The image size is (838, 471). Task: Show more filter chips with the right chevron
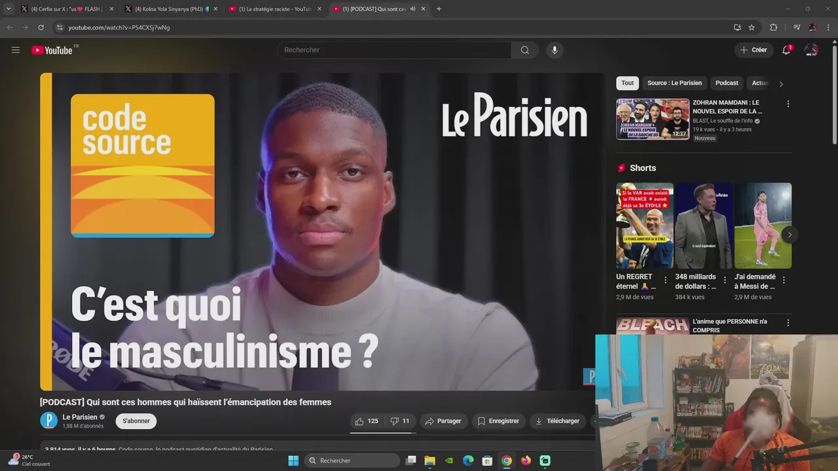780,84
